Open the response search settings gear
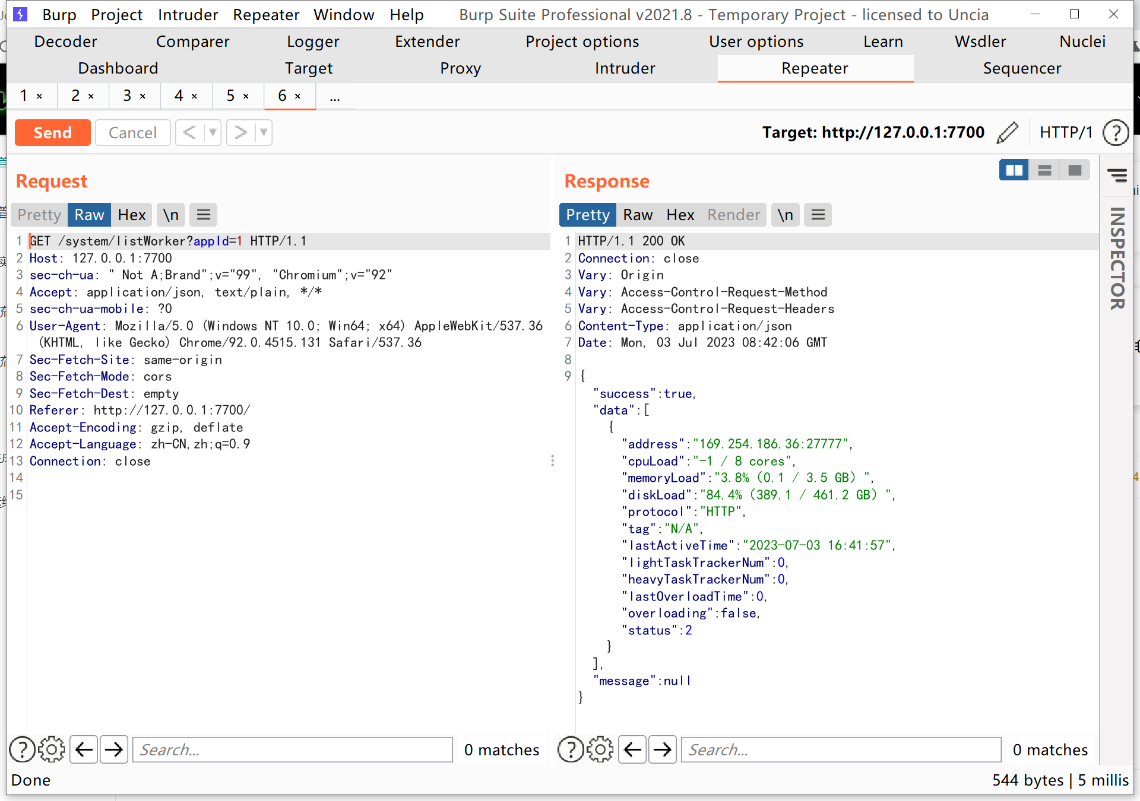Image resolution: width=1140 pixels, height=801 pixels. point(600,749)
